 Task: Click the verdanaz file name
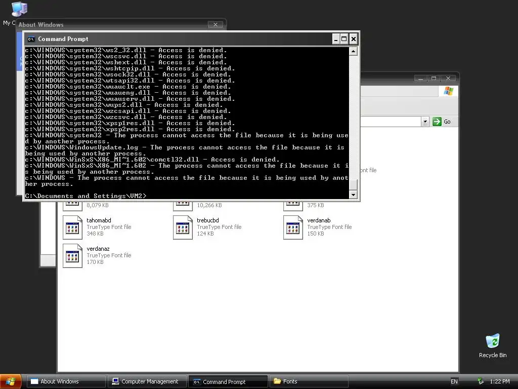(x=98, y=249)
